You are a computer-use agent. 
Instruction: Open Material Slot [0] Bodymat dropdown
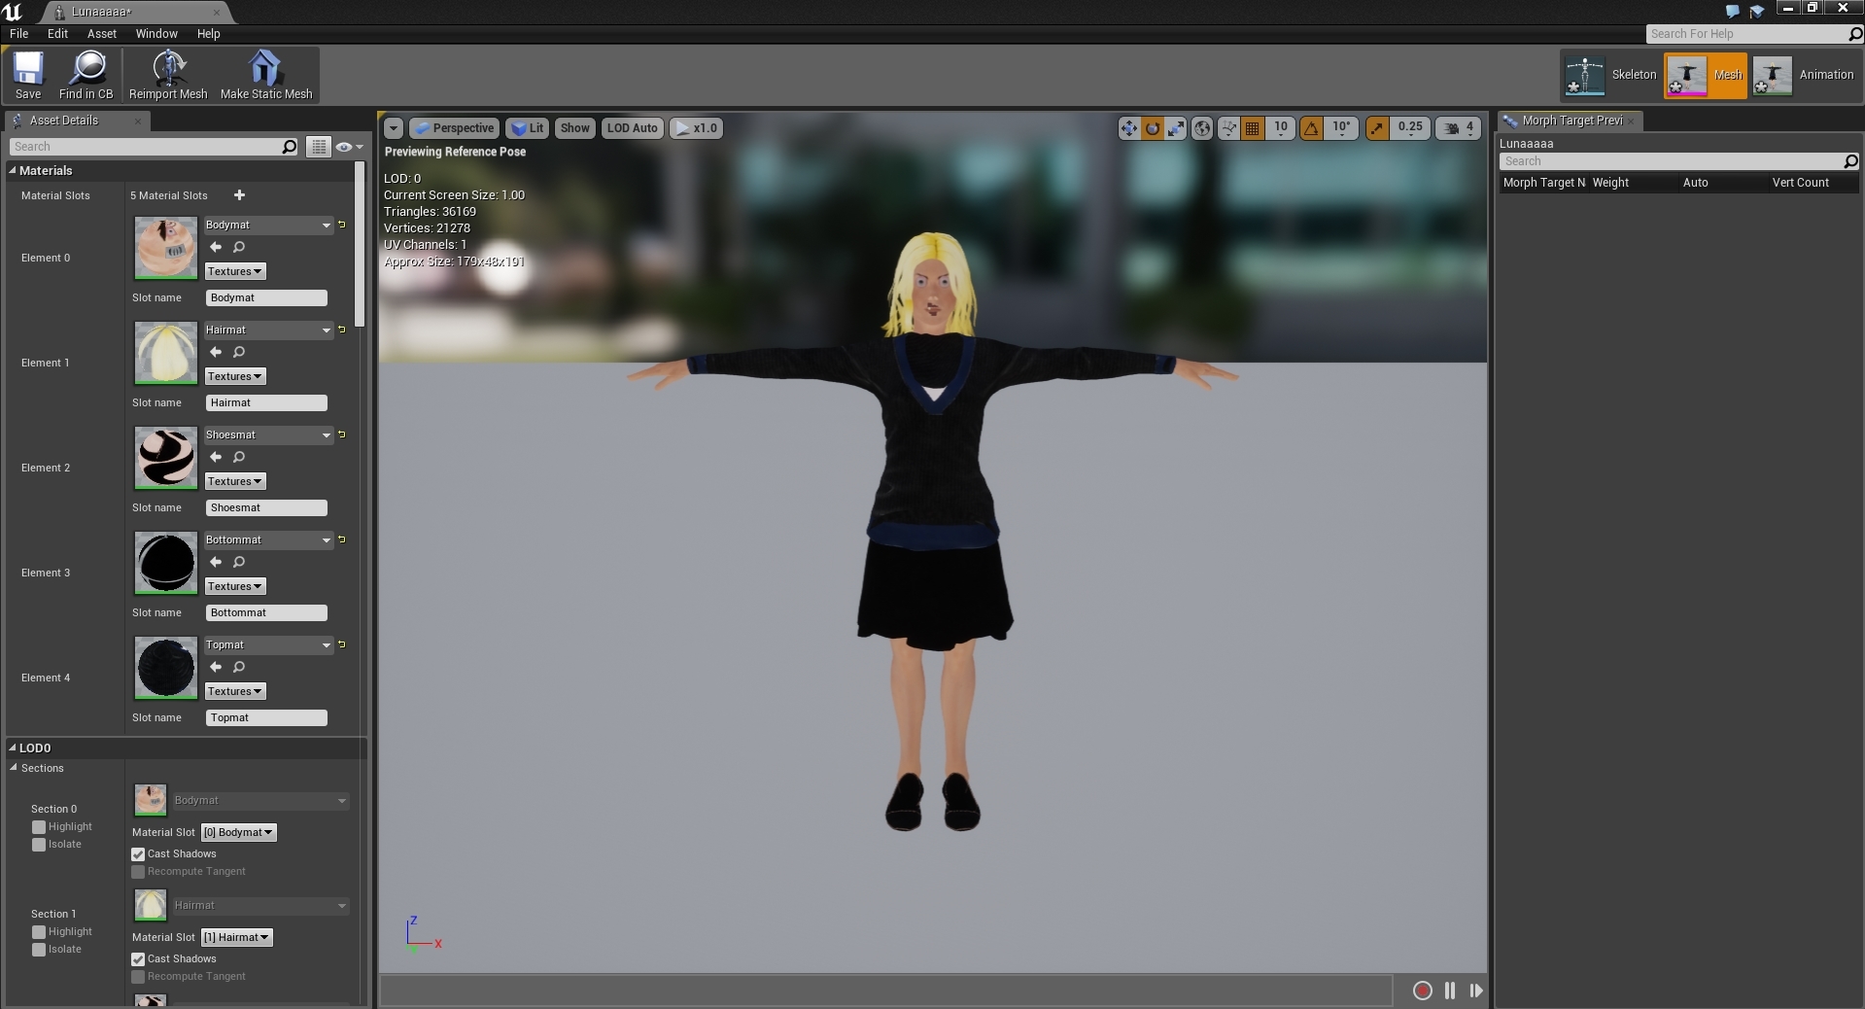click(x=238, y=832)
